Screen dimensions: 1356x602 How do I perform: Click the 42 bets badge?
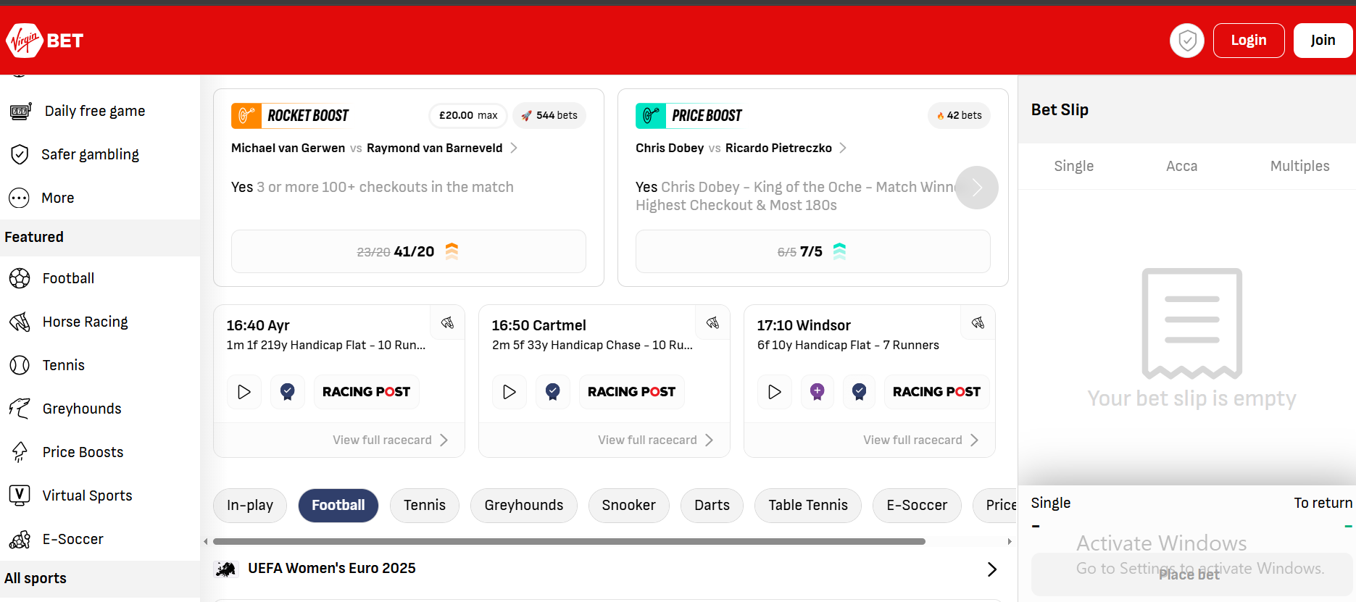point(959,115)
